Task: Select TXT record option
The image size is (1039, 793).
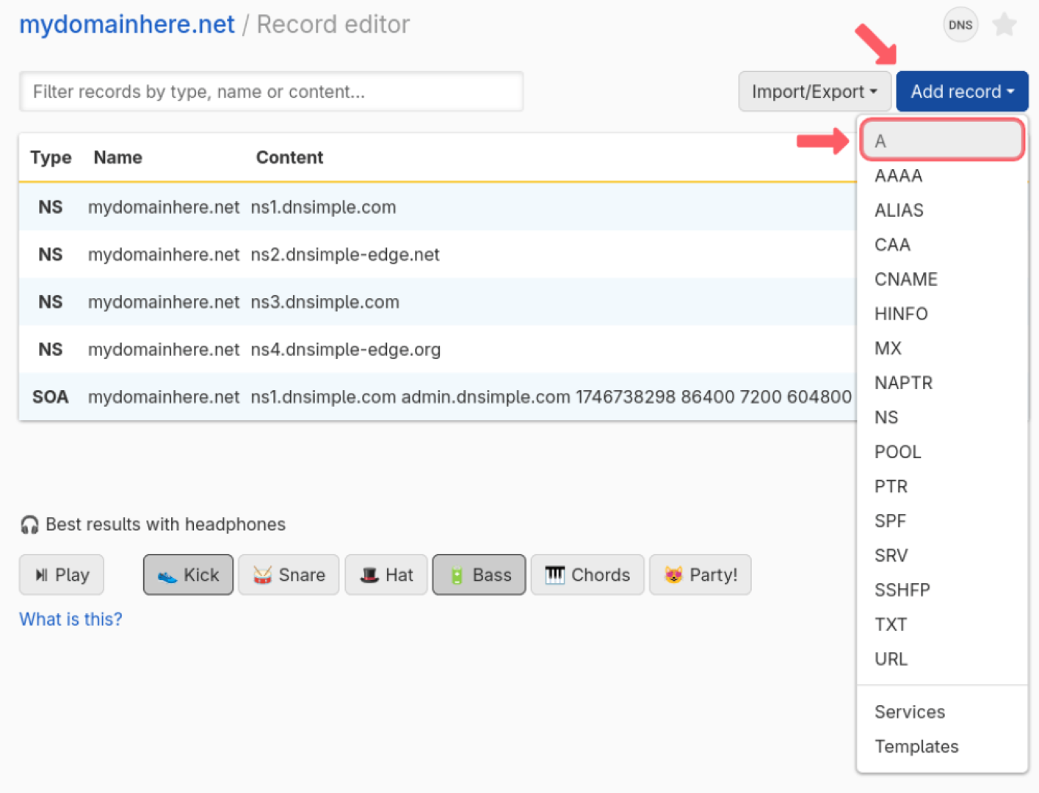Action: click(x=891, y=624)
